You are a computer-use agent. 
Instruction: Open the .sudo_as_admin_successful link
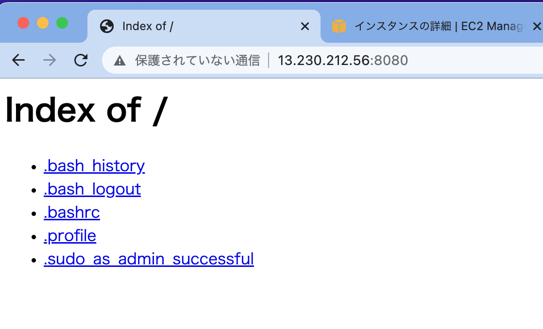click(x=149, y=259)
